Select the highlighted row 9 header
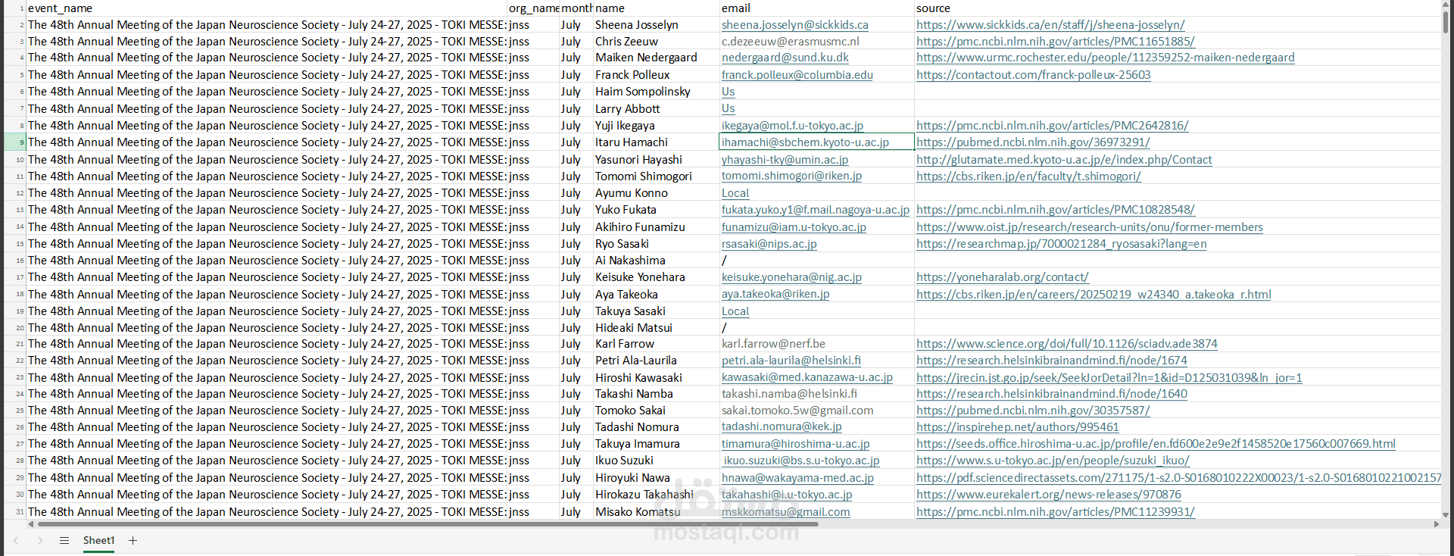The width and height of the screenshot is (1454, 556). click(x=15, y=142)
